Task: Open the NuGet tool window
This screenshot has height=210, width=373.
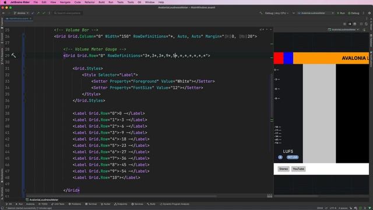Action: [105, 204]
